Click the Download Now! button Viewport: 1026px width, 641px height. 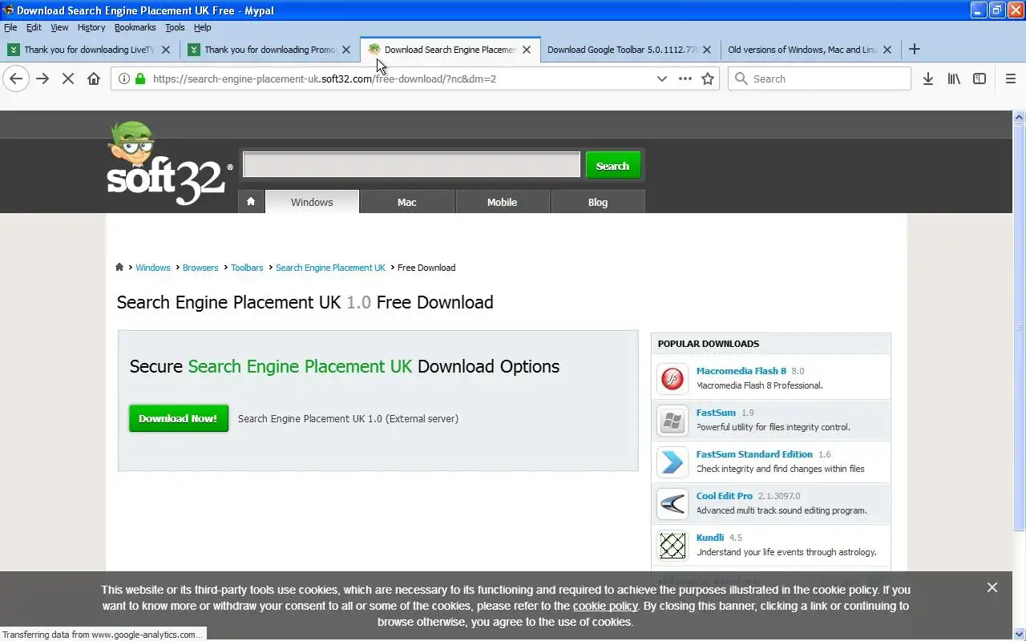click(x=179, y=418)
